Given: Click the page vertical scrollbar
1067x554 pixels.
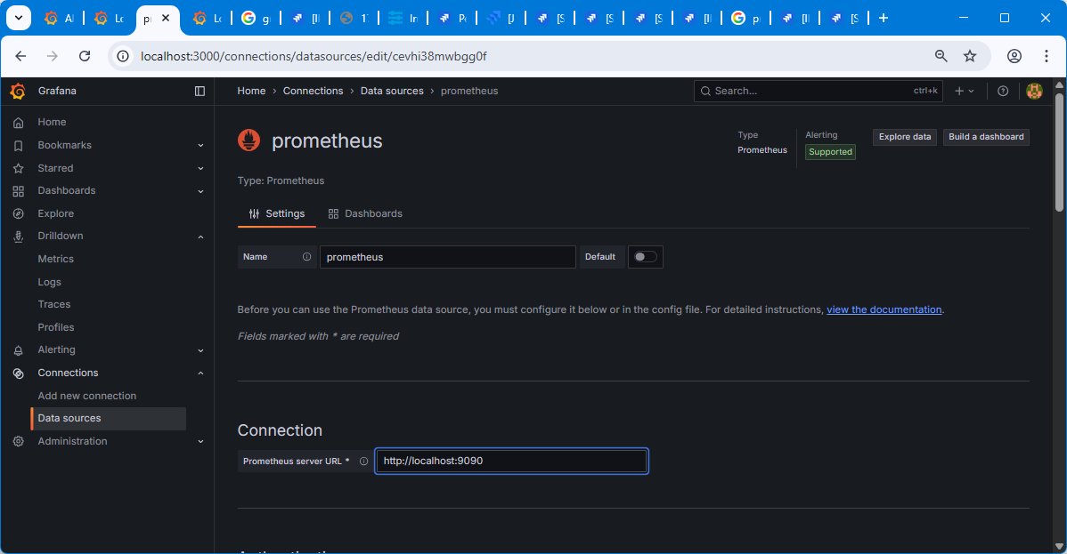Looking at the screenshot, I should 1059,151.
